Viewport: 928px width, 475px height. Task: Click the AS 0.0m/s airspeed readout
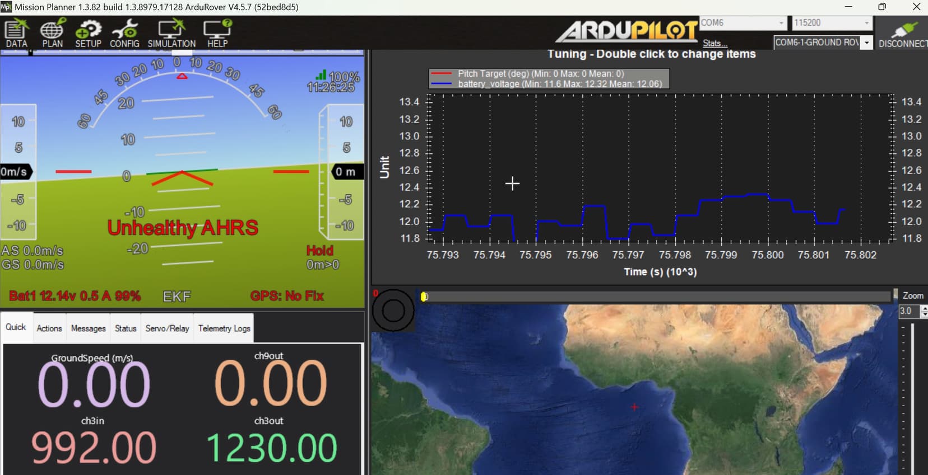click(x=32, y=251)
